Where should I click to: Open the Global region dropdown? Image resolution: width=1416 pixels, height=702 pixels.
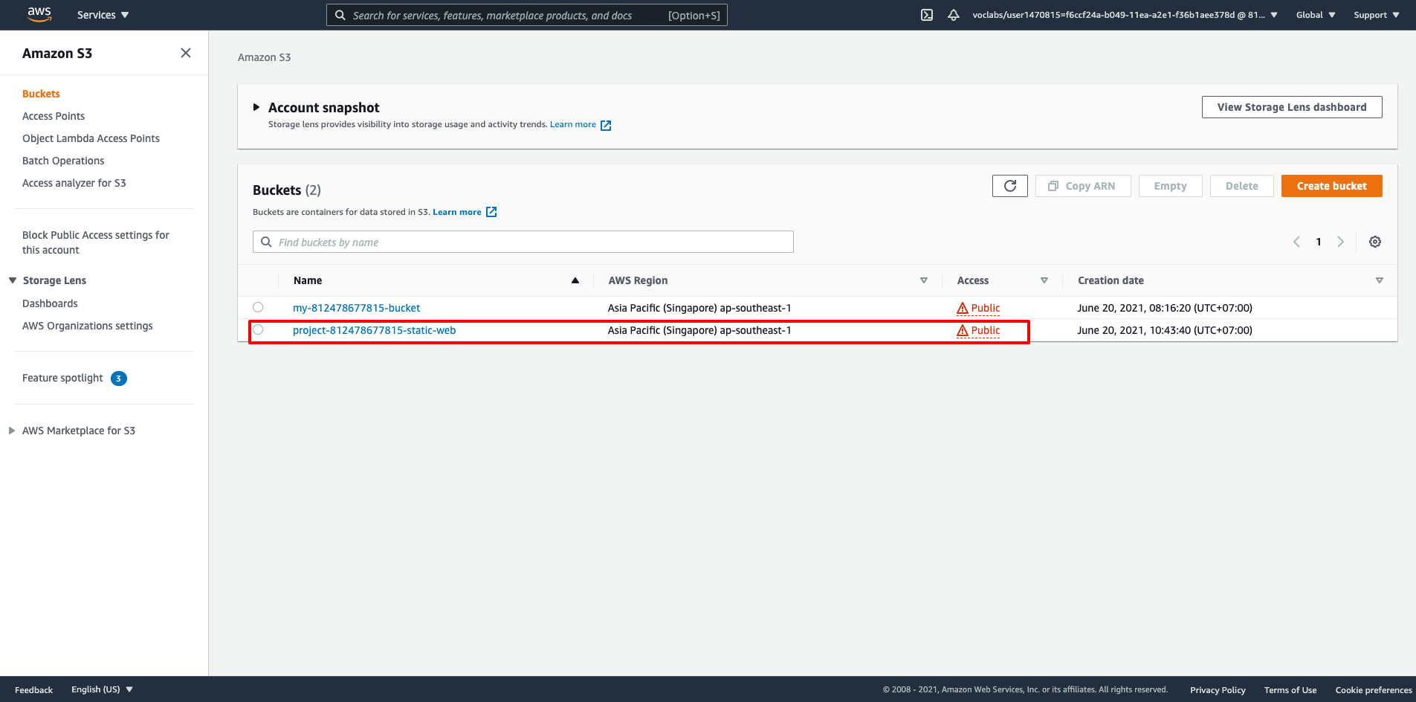coord(1316,15)
